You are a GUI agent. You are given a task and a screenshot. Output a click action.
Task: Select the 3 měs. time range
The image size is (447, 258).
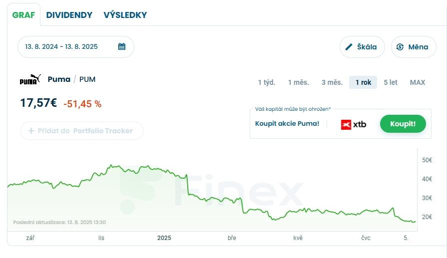coord(332,82)
